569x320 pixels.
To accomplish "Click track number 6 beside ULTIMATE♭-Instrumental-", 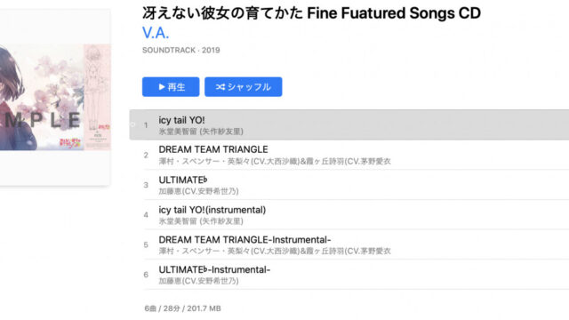I will click(x=146, y=275).
